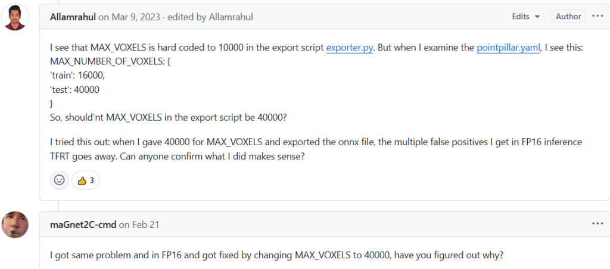Image resolution: width=610 pixels, height=269 pixels.
Task: Open maGnet2C-cmd comment's three-dot options menu
Action: pyautogui.click(x=597, y=224)
